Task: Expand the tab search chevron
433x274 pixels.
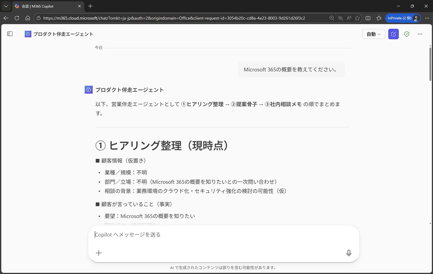Action: click(x=6, y=6)
